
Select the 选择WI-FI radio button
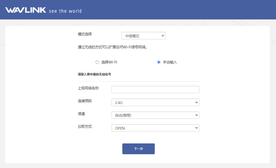point(97,62)
